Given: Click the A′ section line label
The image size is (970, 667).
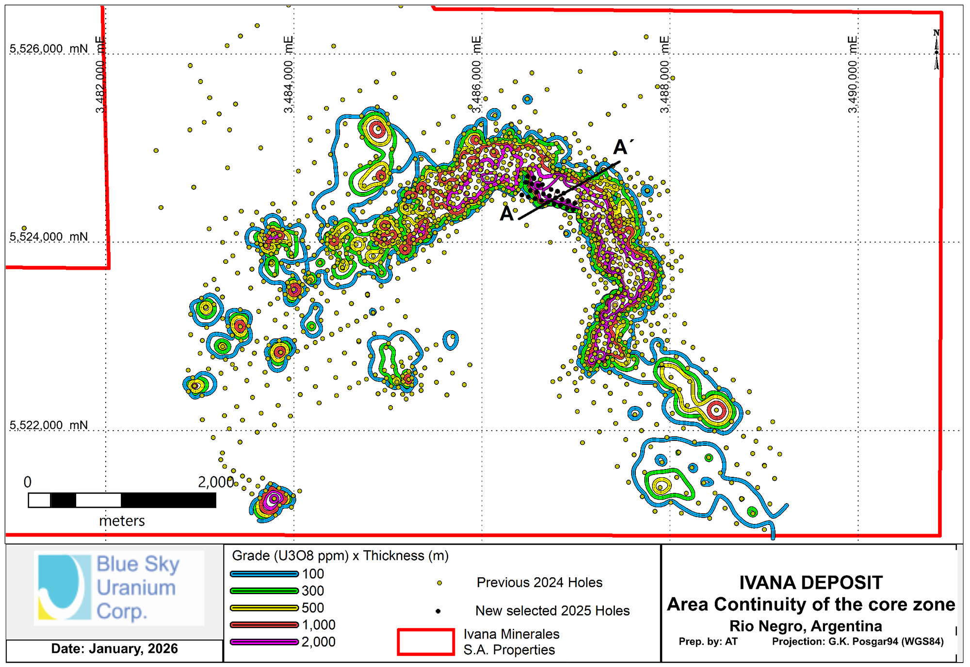Looking at the screenshot, I should pyautogui.click(x=622, y=147).
